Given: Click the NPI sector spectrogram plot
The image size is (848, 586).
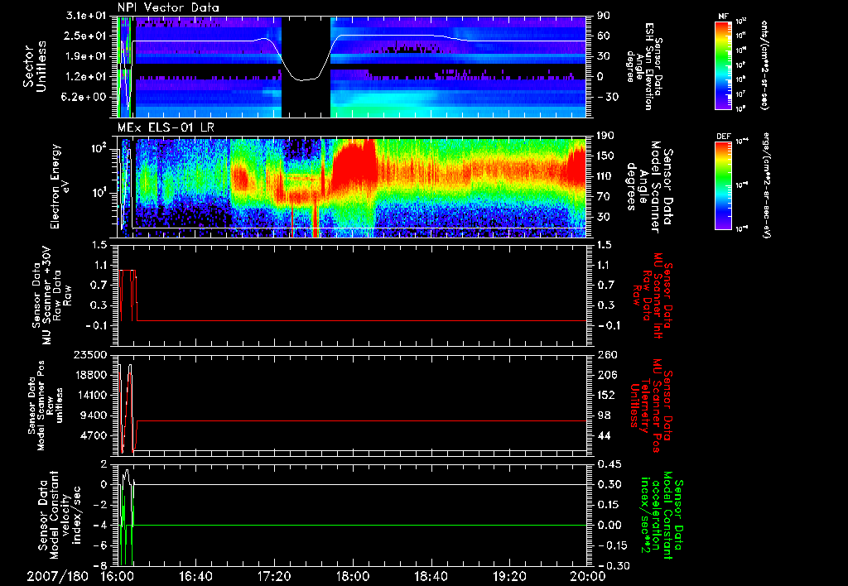Looking at the screenshot, I should click(352, 66).
